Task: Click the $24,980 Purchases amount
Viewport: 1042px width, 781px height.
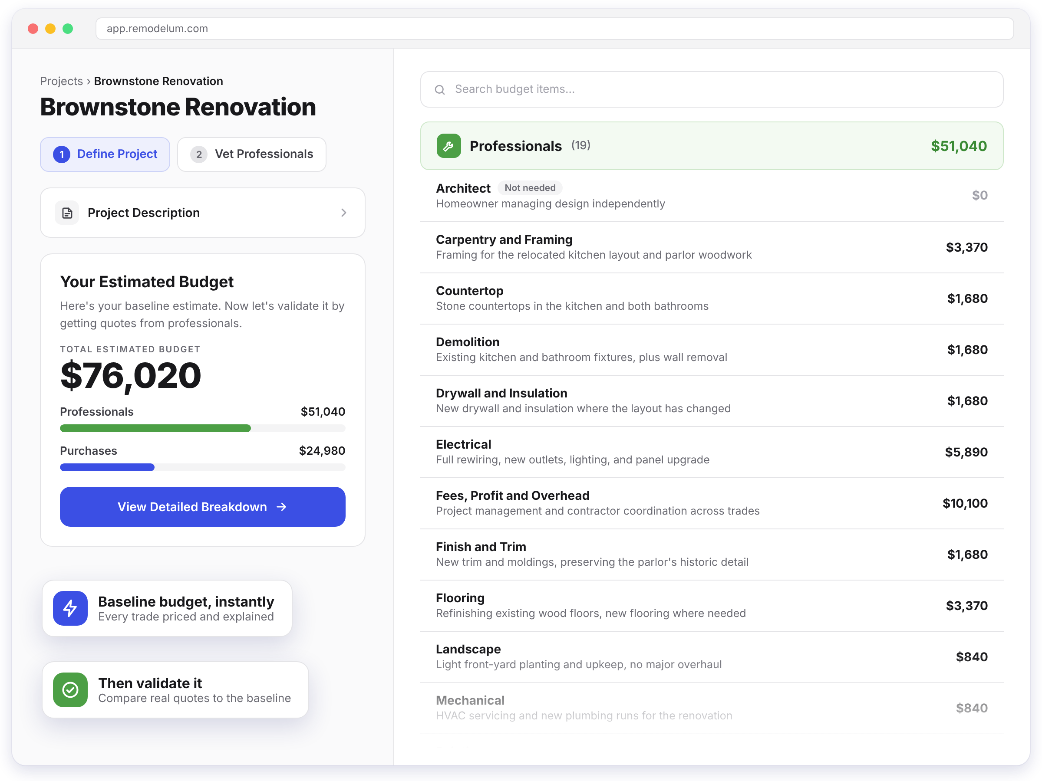Action: [x=322, y=451]
